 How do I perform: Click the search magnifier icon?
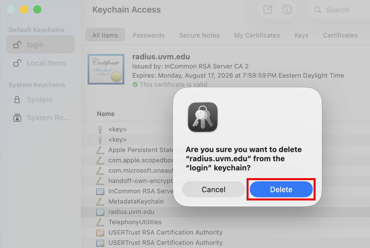pyautogui.click(x=317, y=10)
